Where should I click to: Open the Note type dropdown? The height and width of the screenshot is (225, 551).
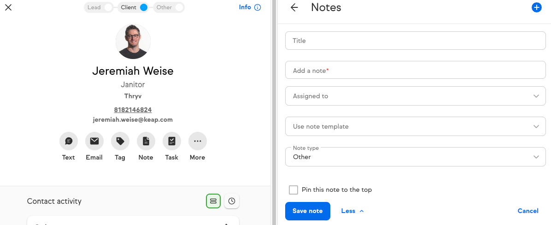click(416, 157)
